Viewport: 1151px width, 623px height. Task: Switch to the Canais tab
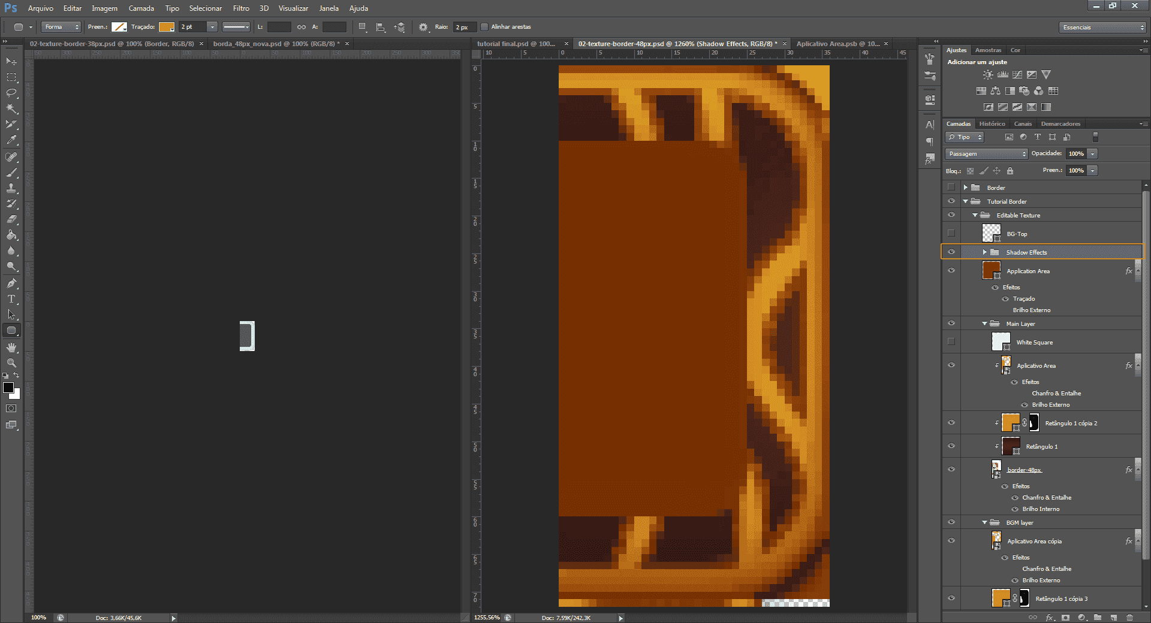click(x=1023, y=124)
